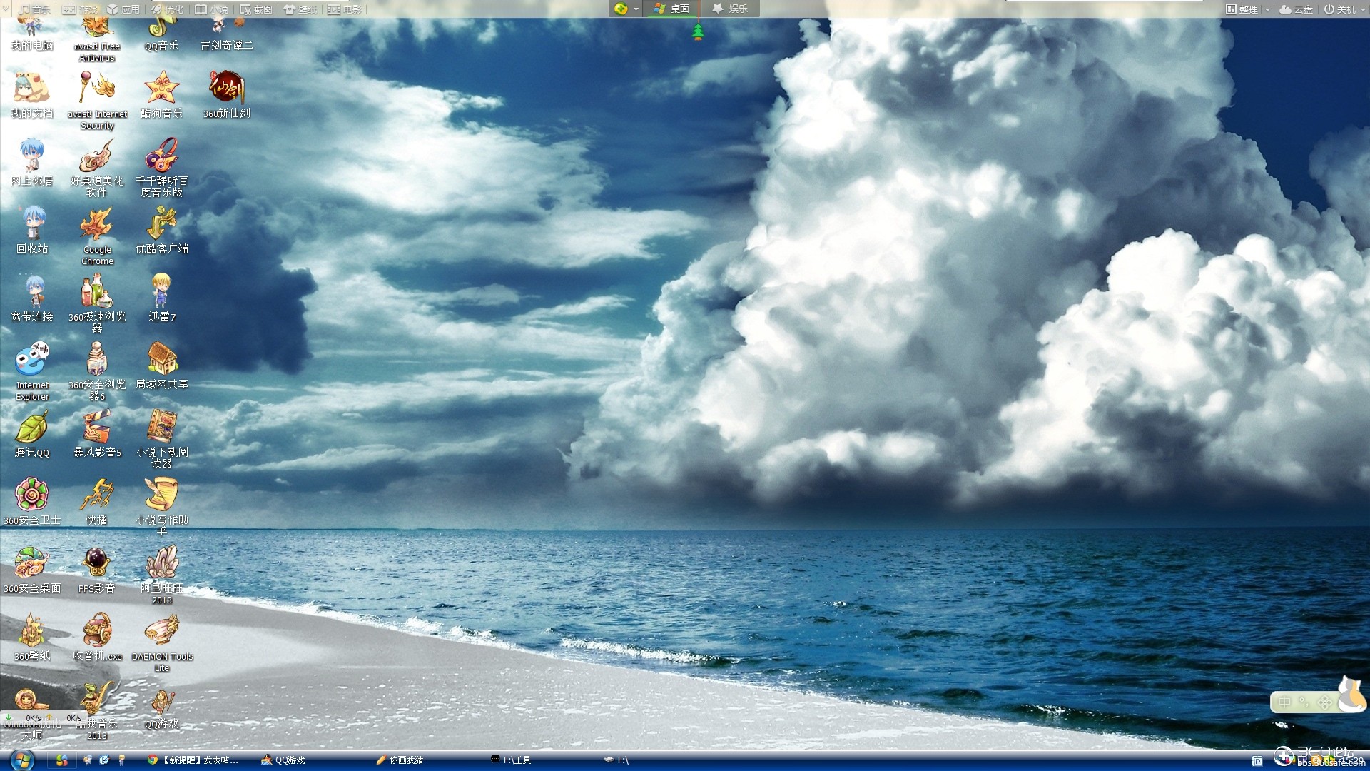
Task: Click the 暴风影音5 player icon
Action: (97, 433)
